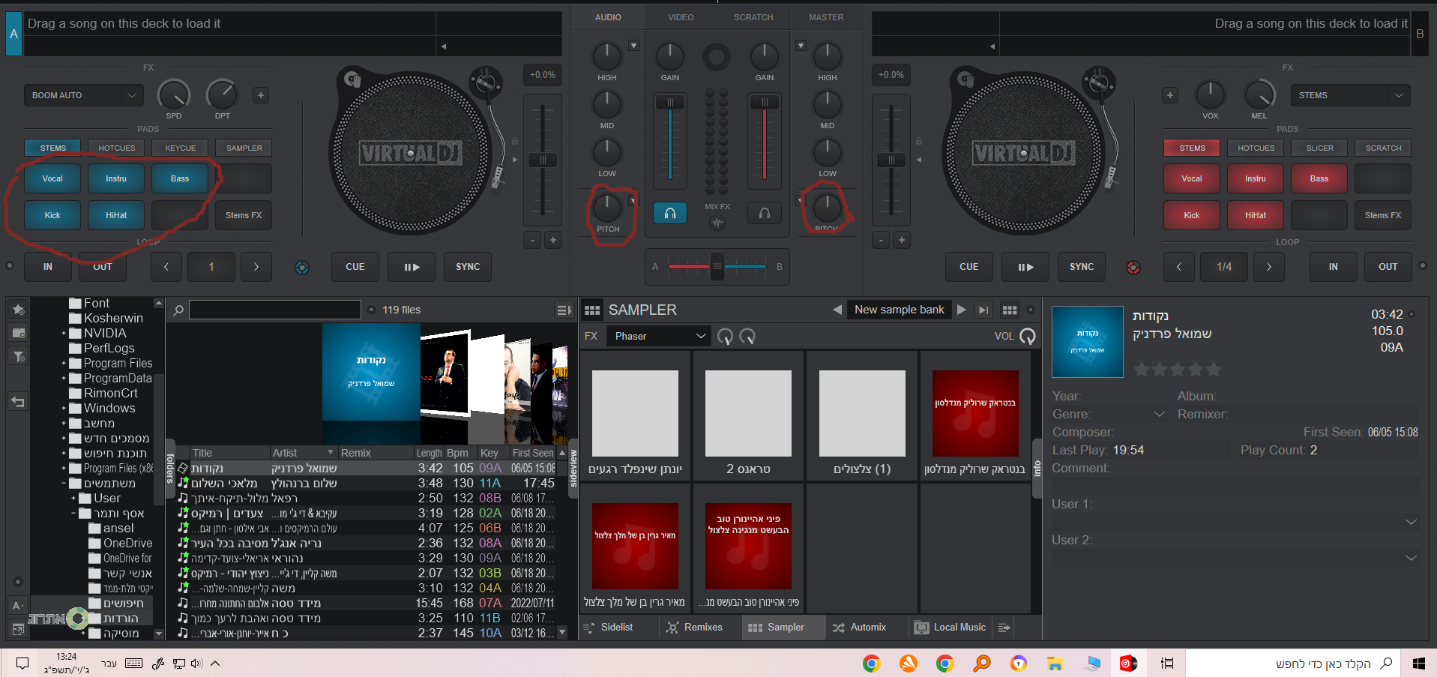Open the browser list options icon

click(564, 310)
